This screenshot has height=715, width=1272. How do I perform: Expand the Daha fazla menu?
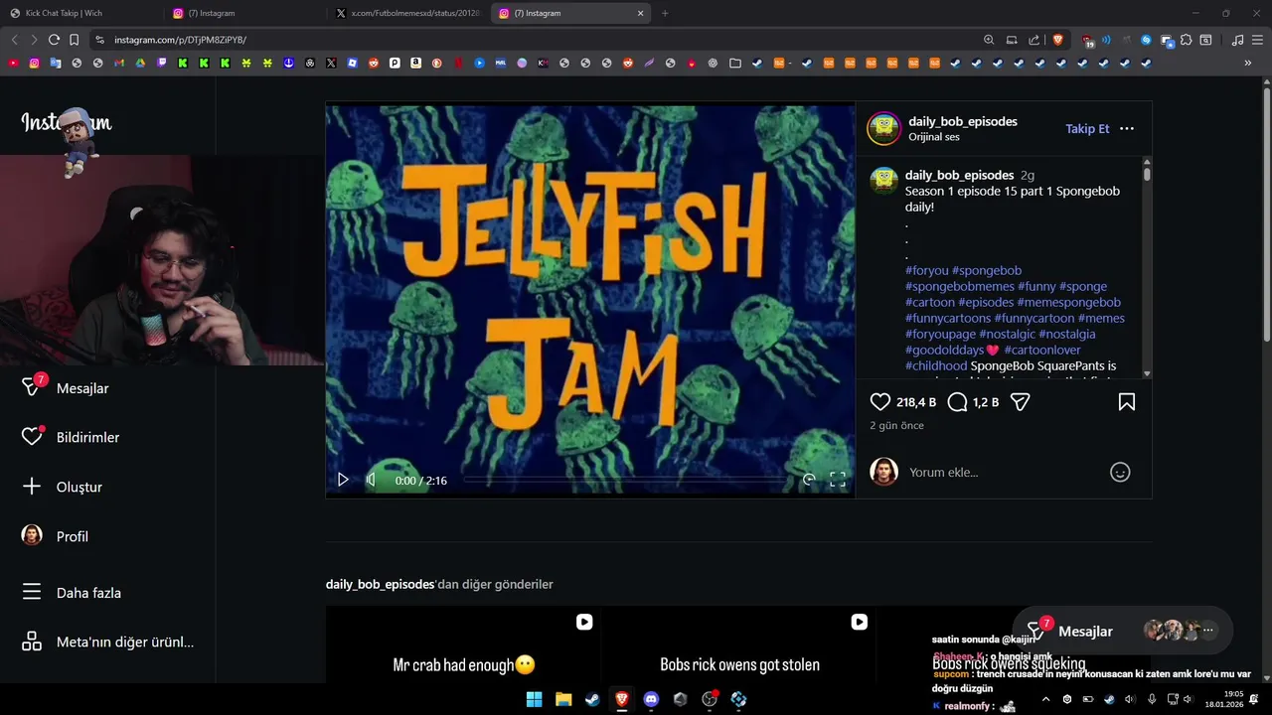72,593
